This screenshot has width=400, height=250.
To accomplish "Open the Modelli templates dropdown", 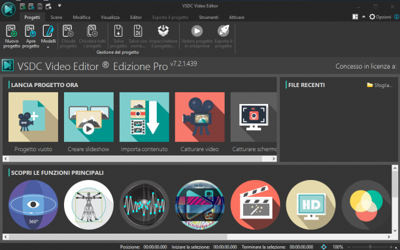I will point(48,37).
